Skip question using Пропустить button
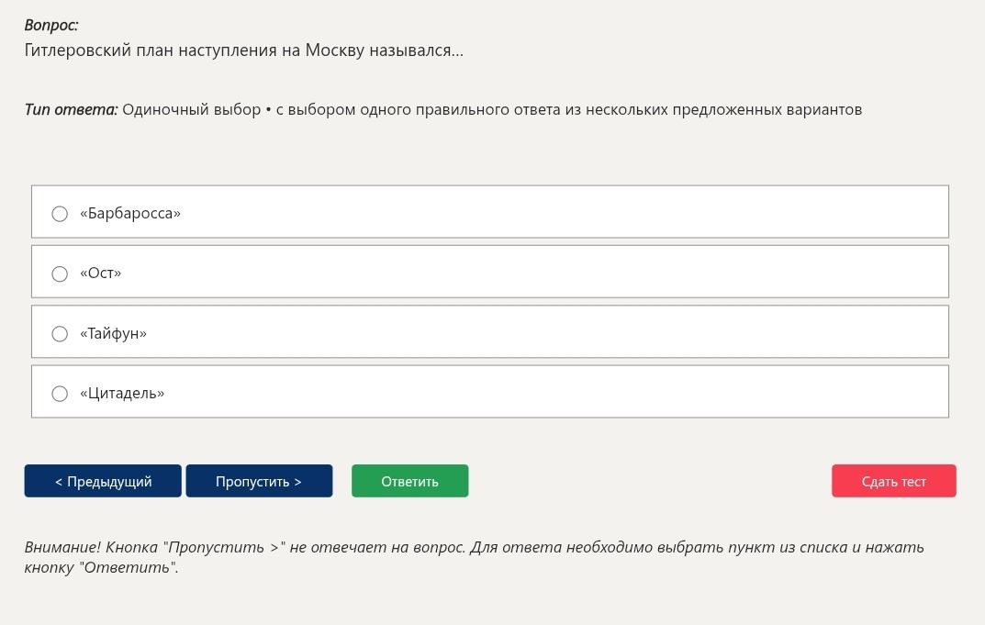This screenshot has width=985, height=625. 259,481
